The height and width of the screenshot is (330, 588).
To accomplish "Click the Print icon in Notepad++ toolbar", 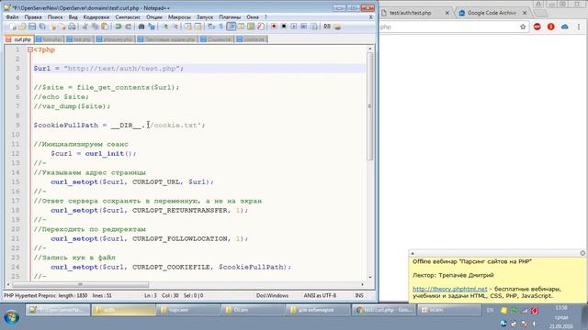I will (x=72, y=27).
